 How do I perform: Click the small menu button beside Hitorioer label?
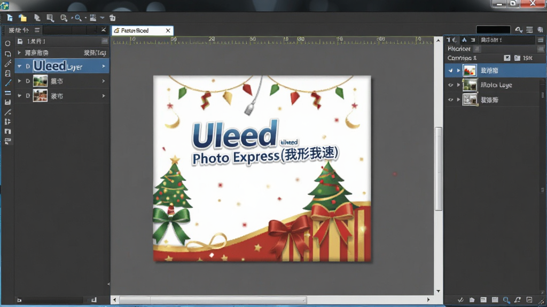coord(477,49)
